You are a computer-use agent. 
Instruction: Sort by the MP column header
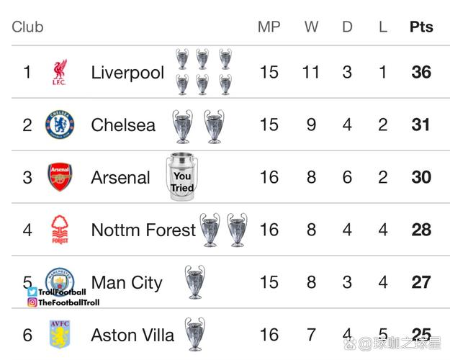point(269,27)
